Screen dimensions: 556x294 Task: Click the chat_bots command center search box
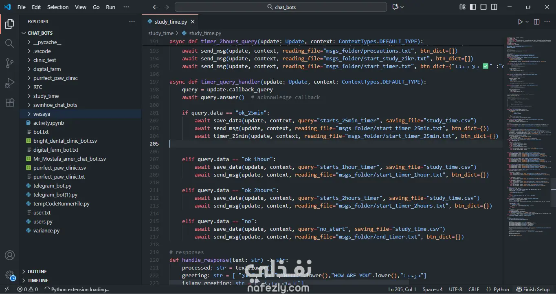coord(281,7)
